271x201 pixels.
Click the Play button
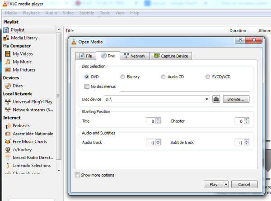[214, 185]
